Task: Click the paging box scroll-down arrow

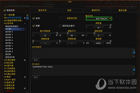Action: click(x=134, y=56)
